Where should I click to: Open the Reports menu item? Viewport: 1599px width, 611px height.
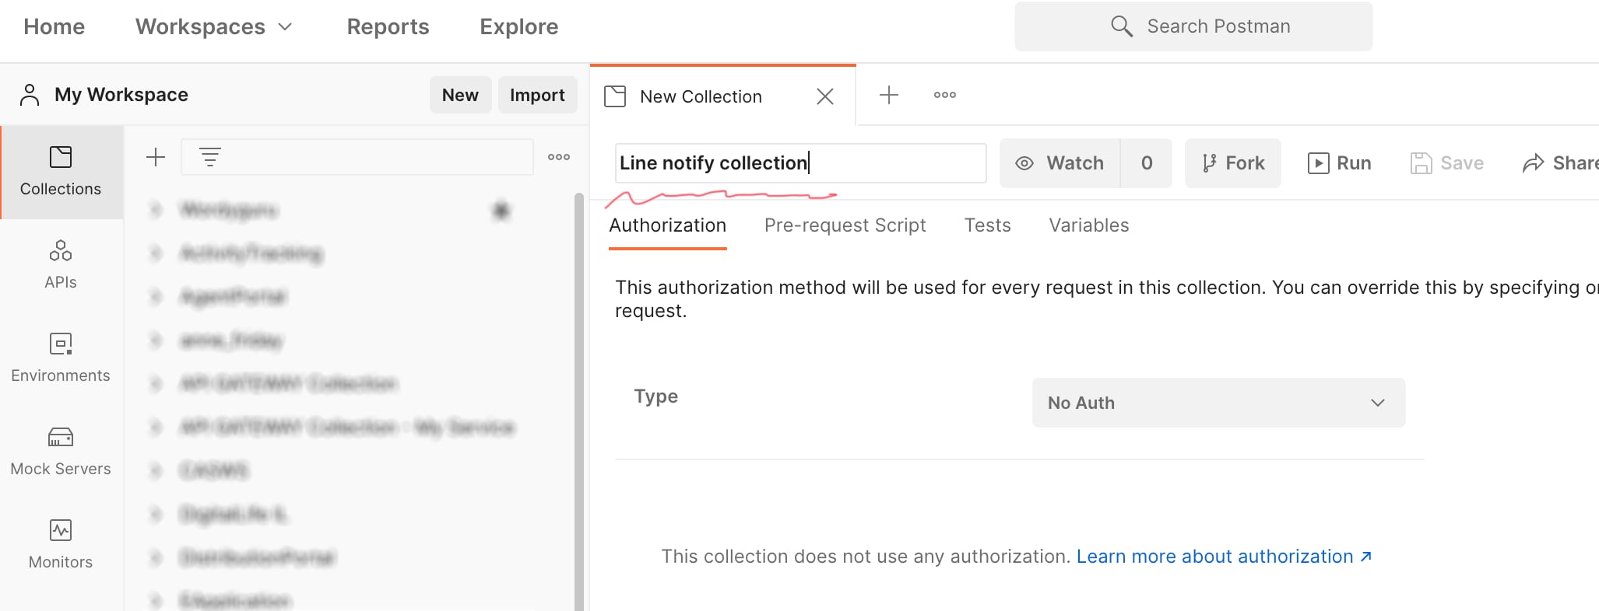[x=388, y=26]
